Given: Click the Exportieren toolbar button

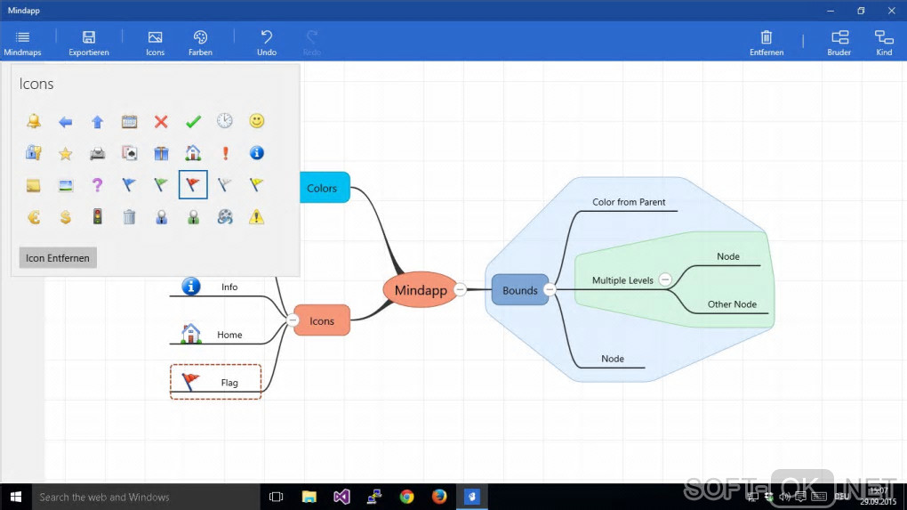Looking at the screenshot, I should pyautogui.click(x=89, y=43).
